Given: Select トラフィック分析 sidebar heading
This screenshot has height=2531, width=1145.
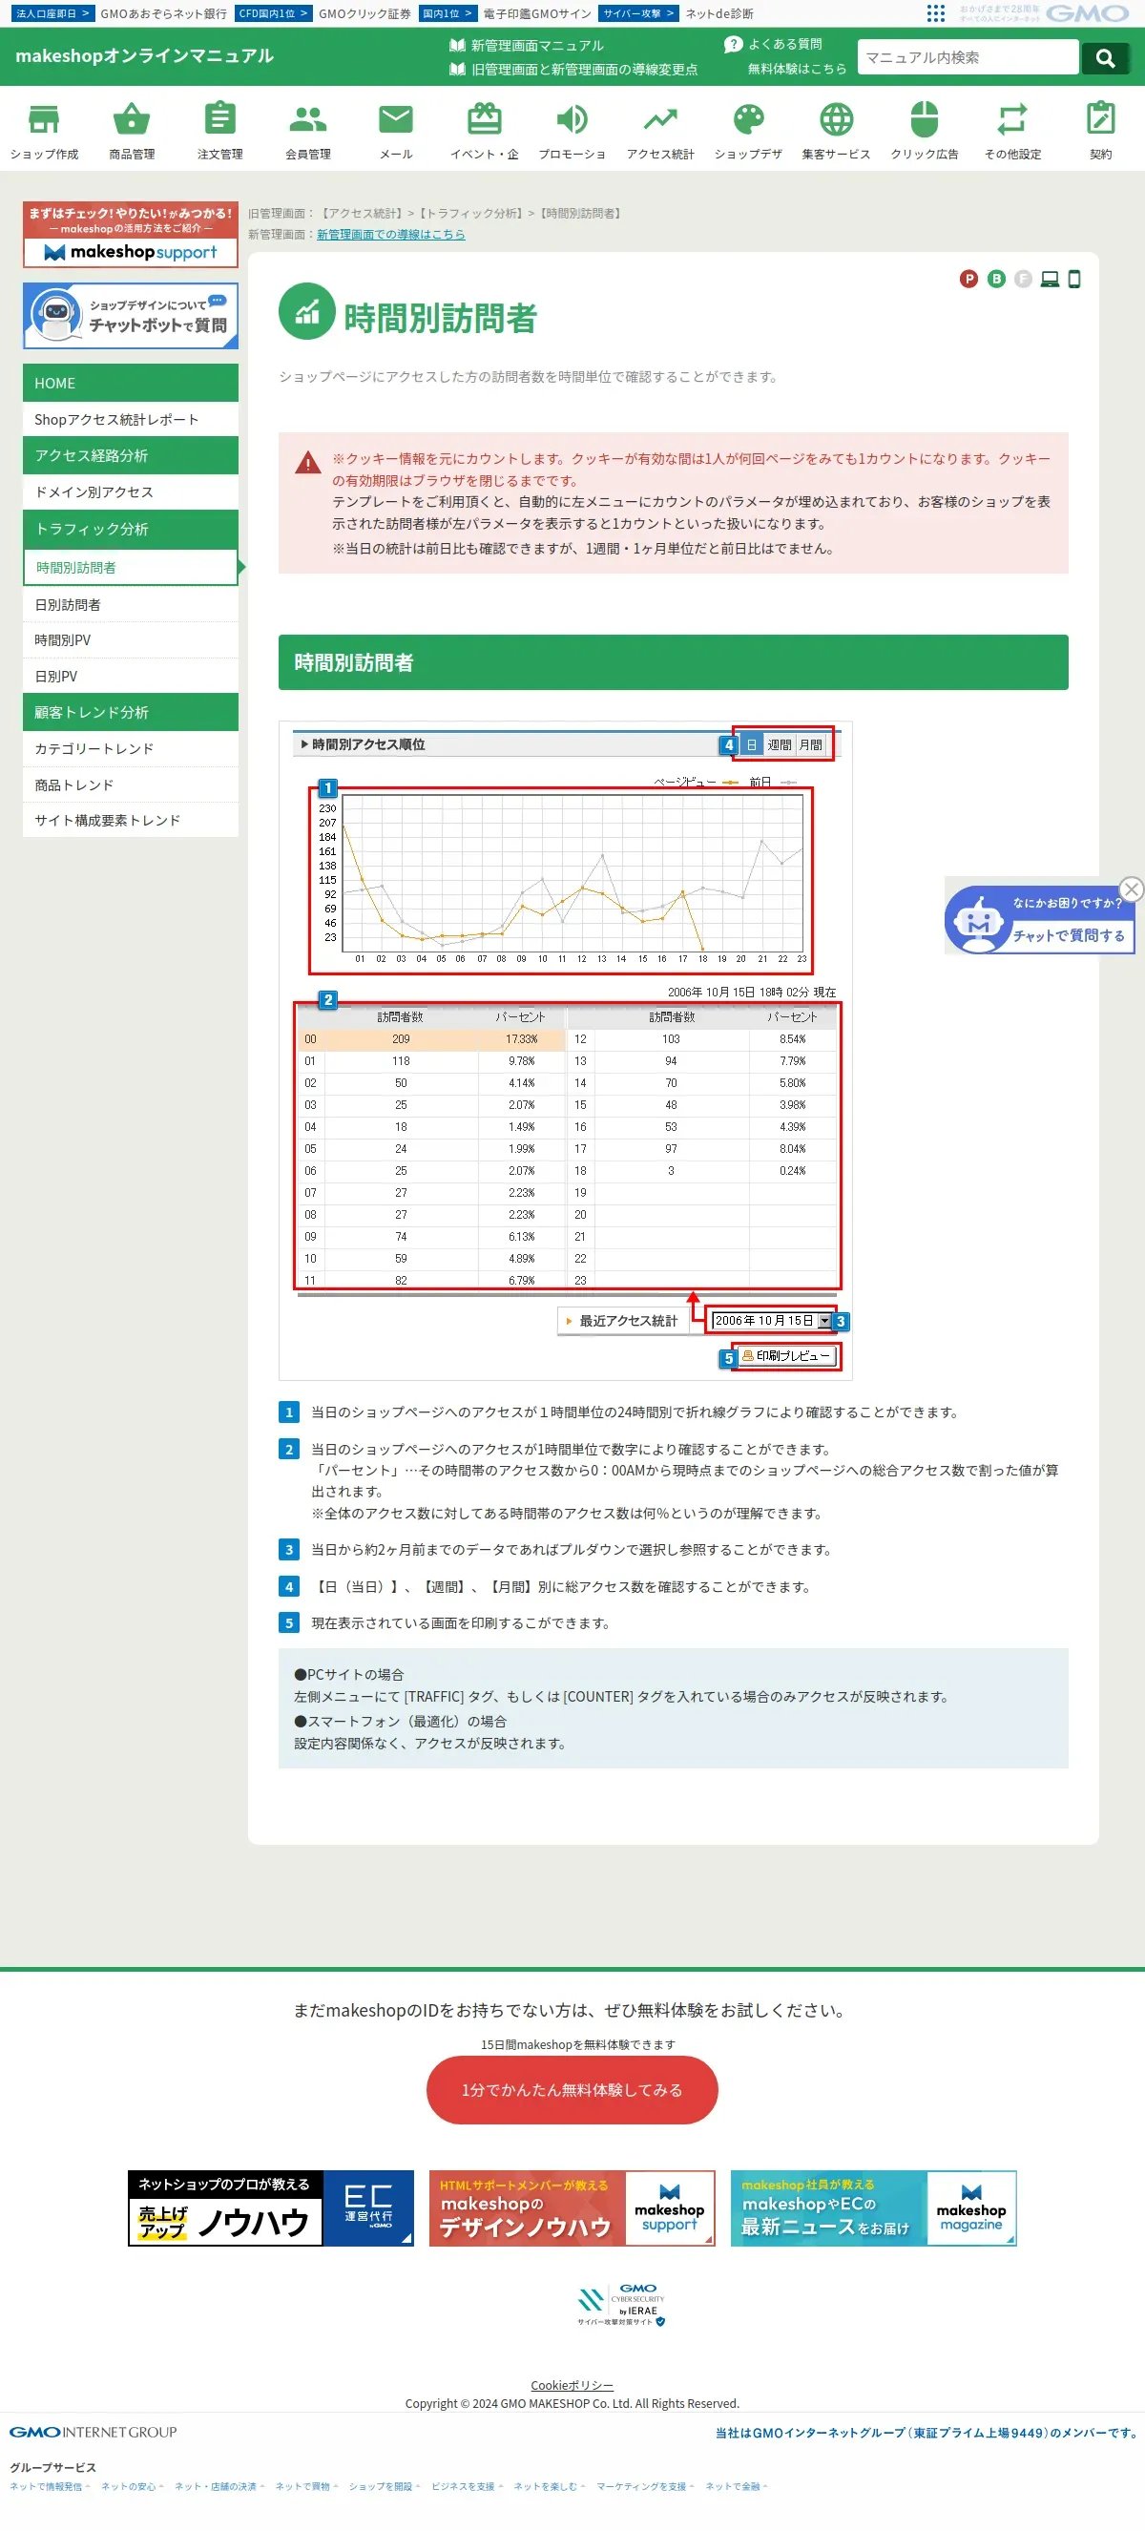Looking at the screenshot, I should pos(131,529).
